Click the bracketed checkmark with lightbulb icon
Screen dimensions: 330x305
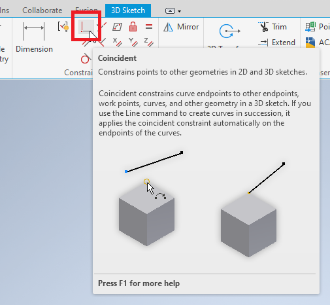click(63, 27)
